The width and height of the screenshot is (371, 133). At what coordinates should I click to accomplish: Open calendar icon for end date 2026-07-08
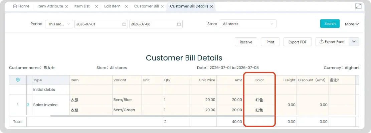pyautogui.click(x=179, y=24)
